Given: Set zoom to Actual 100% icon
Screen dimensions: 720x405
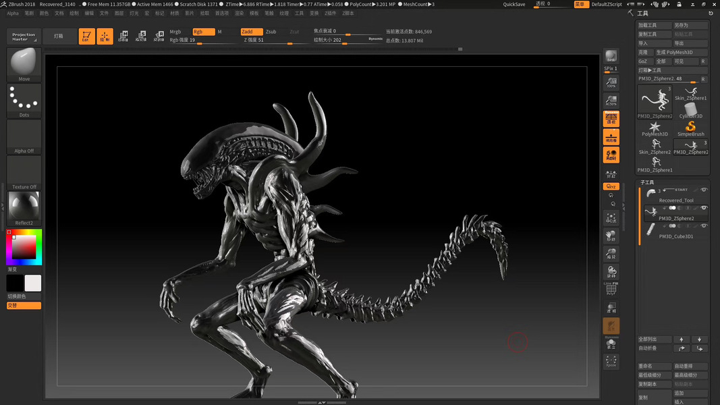Looking at the screenshot, I should point(611,83).
